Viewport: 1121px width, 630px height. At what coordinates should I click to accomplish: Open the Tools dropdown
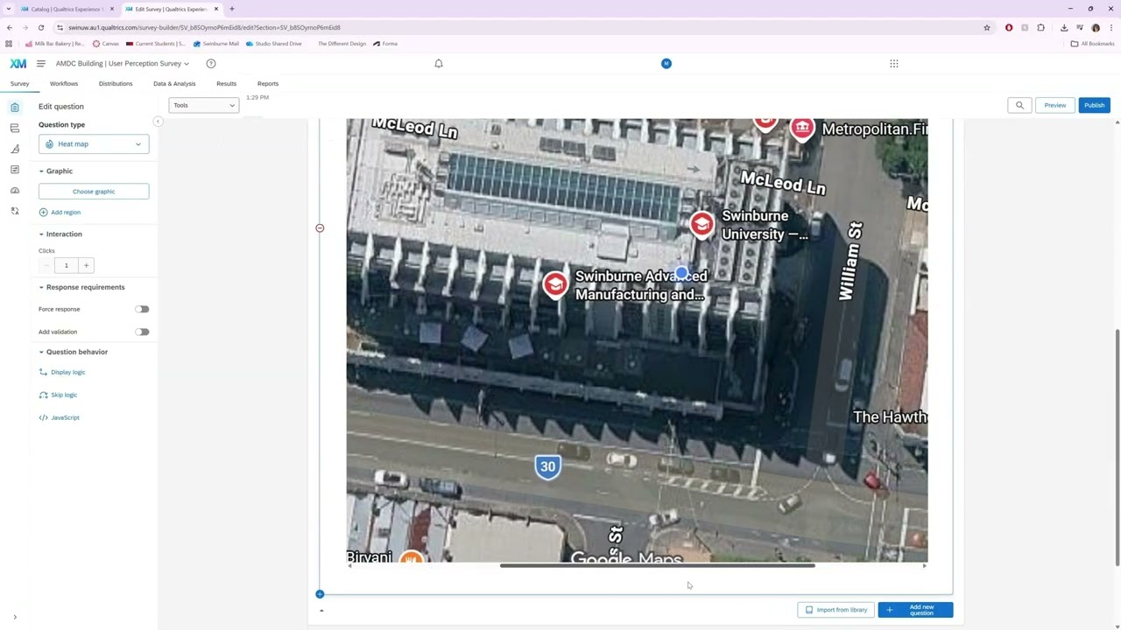point(203,105)
